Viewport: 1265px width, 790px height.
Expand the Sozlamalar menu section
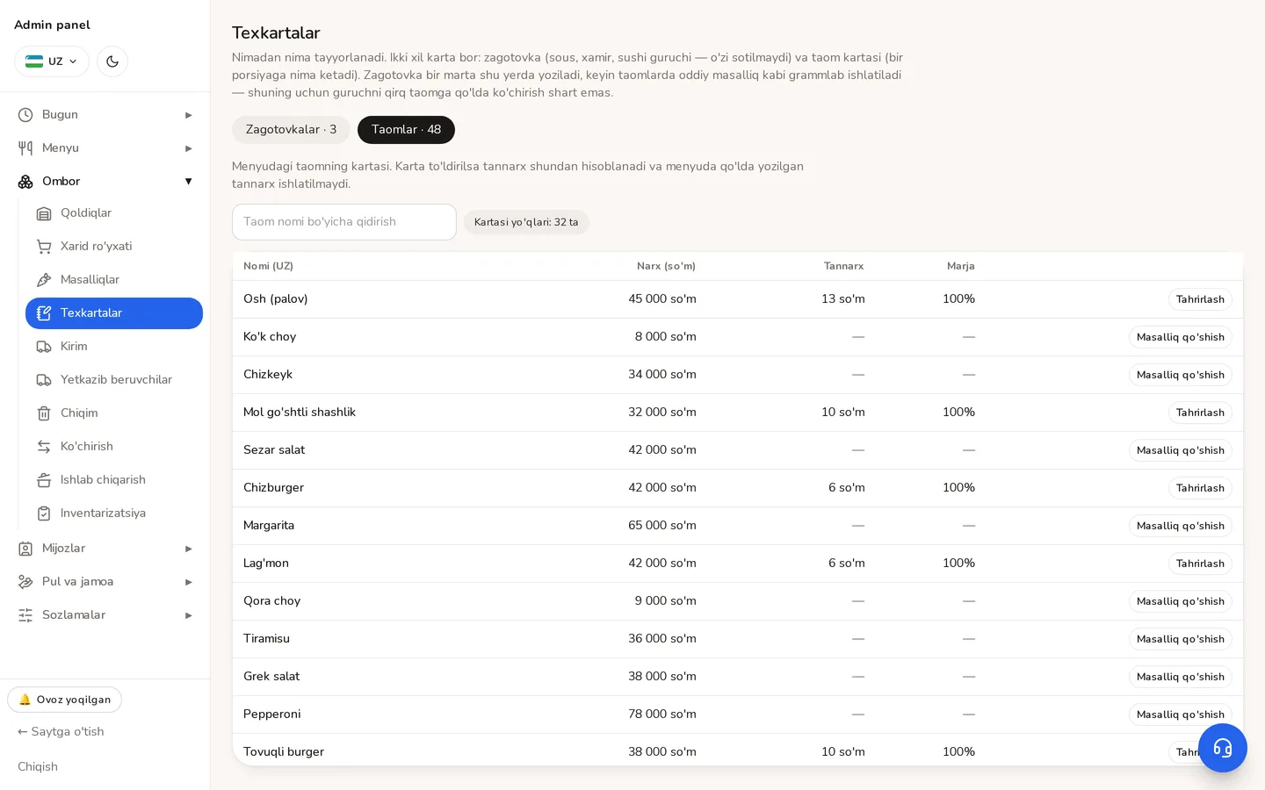point(105,615)
